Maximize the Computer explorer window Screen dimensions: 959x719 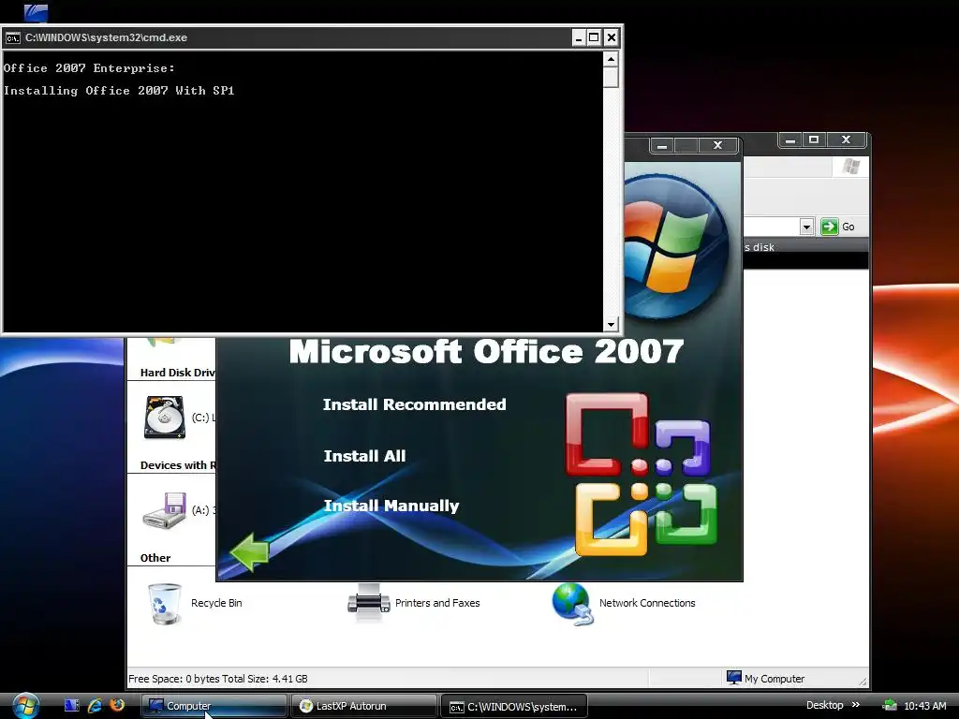pos(814,140)
